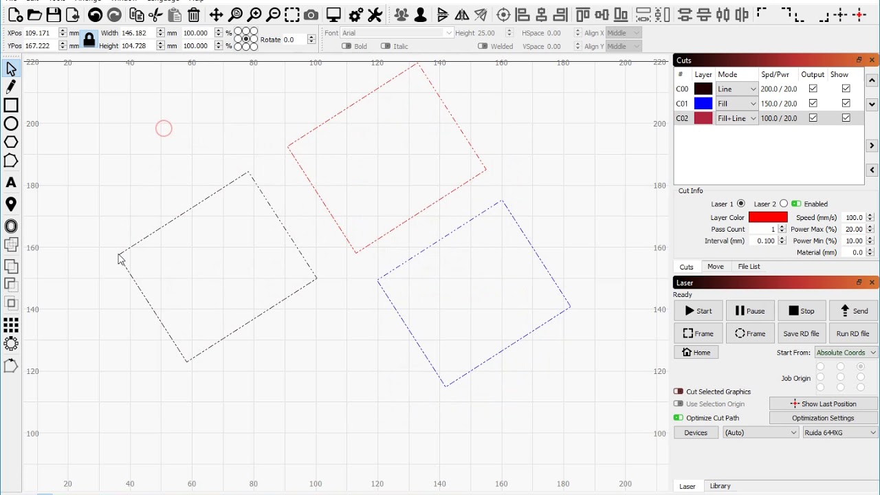The width and height of the screenshot is (880, 495).
Task: Select the Draw Lines pencil tool
Action: 11,87
